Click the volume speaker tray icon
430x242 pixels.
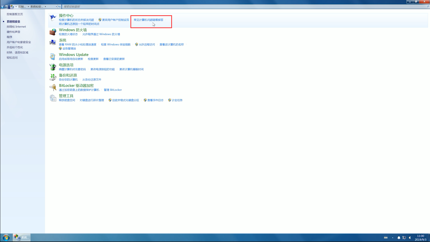point(410,238)
